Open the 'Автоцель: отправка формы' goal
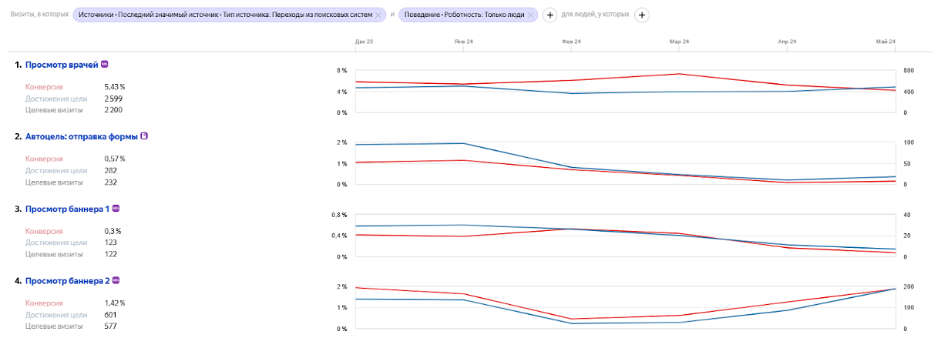Image resolution: width=934 pixels, height=348 pixels. 81,136
